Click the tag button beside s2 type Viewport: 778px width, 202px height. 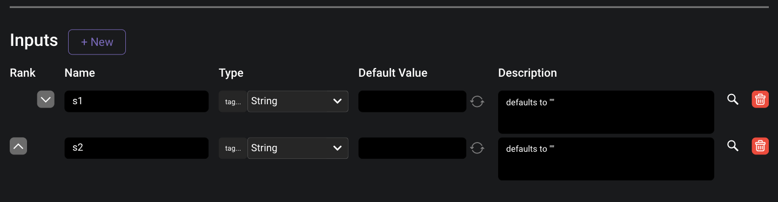pos(233,148)
